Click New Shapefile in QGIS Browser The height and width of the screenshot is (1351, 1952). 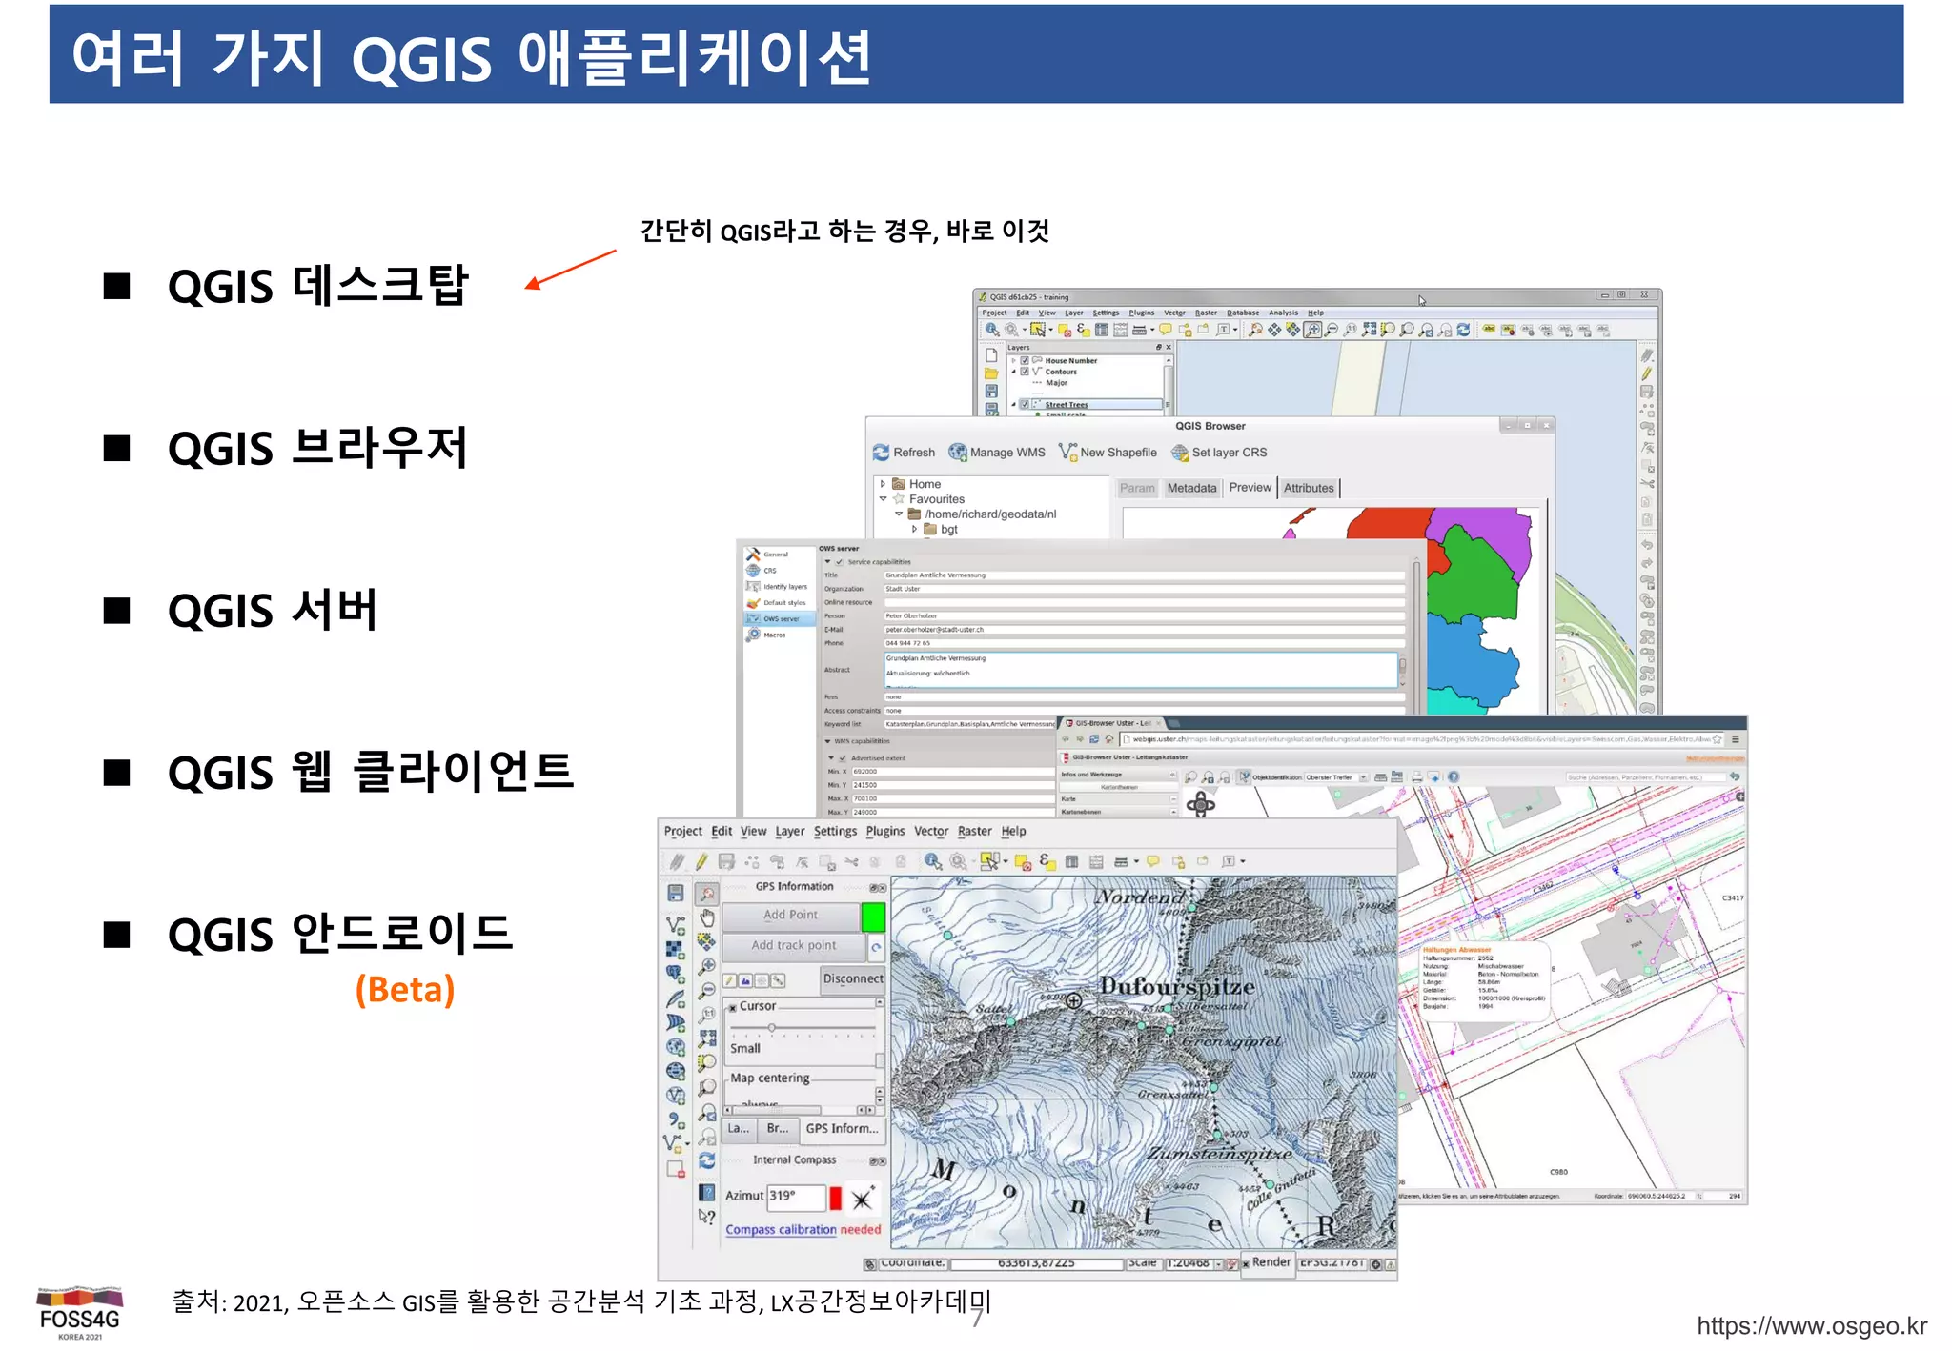coord(1108,453)
